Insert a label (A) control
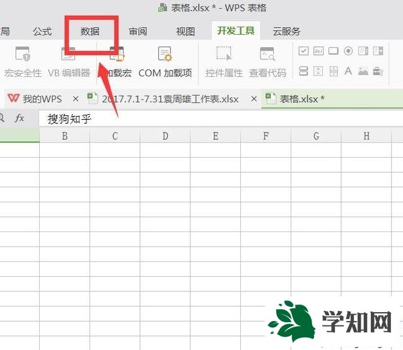Screen dimensions: 403x350 [348, 71]
